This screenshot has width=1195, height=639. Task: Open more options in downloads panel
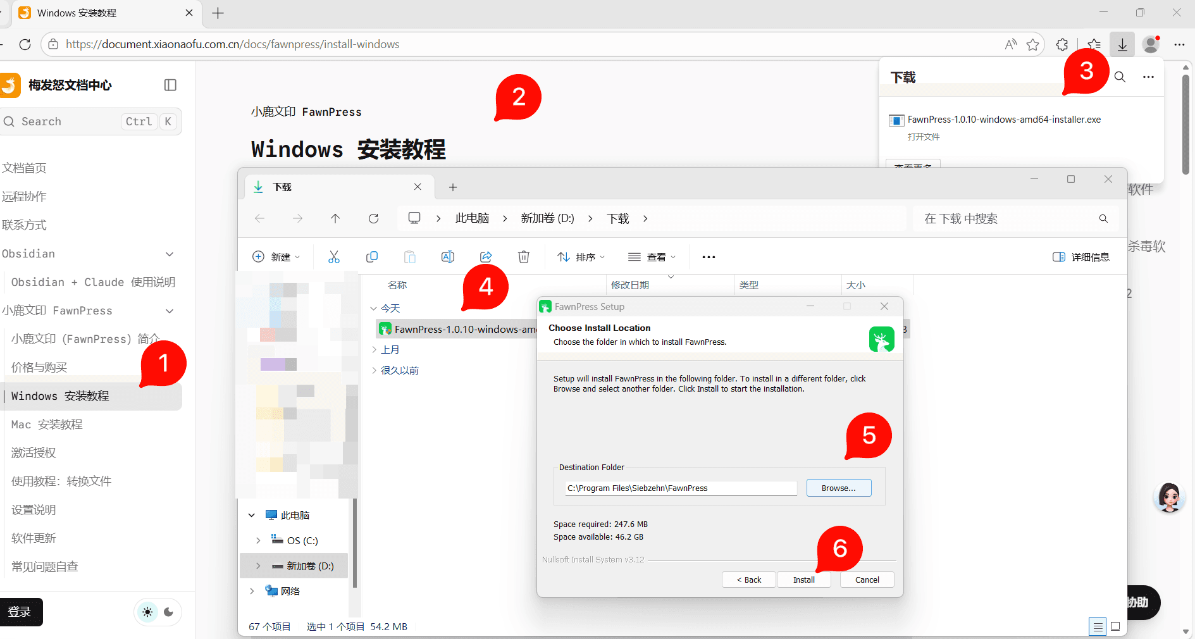1148,77
